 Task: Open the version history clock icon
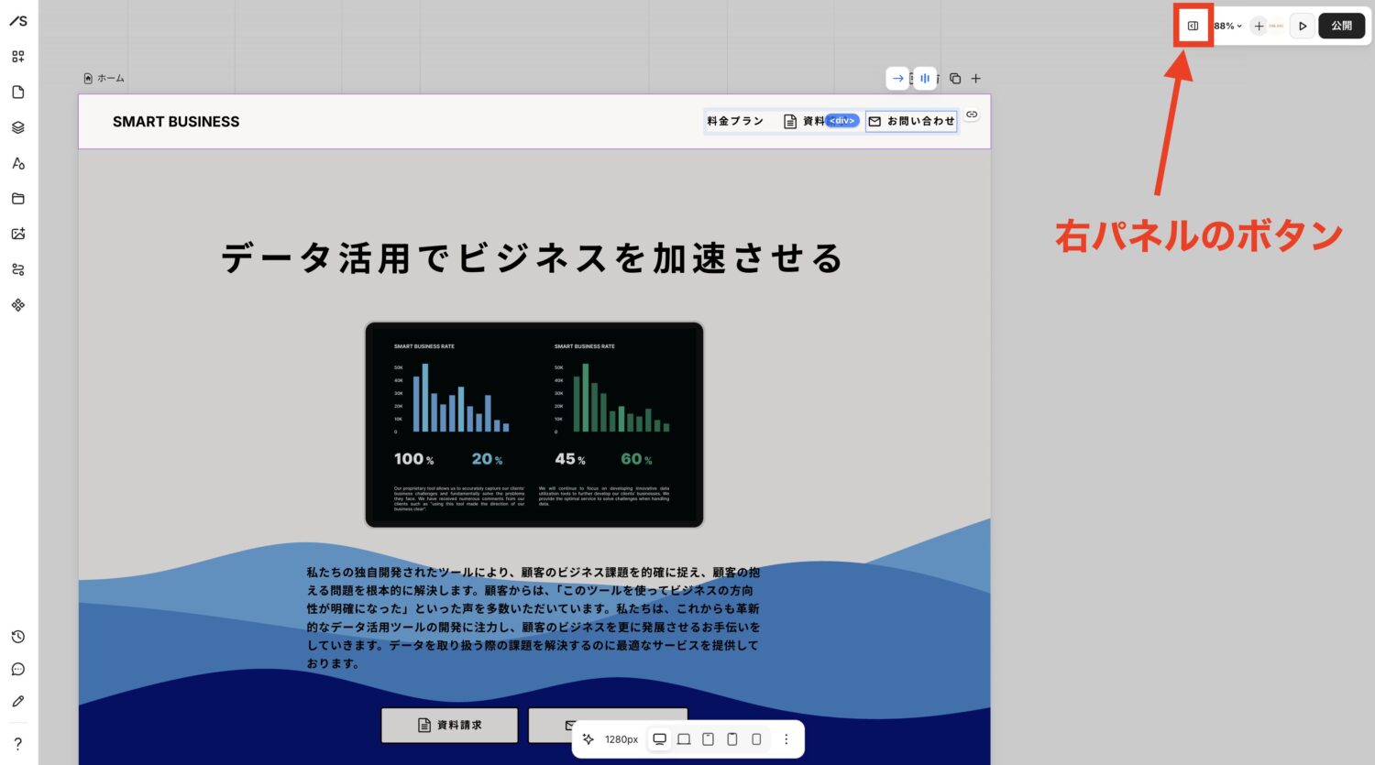click(x=18, y=637)
